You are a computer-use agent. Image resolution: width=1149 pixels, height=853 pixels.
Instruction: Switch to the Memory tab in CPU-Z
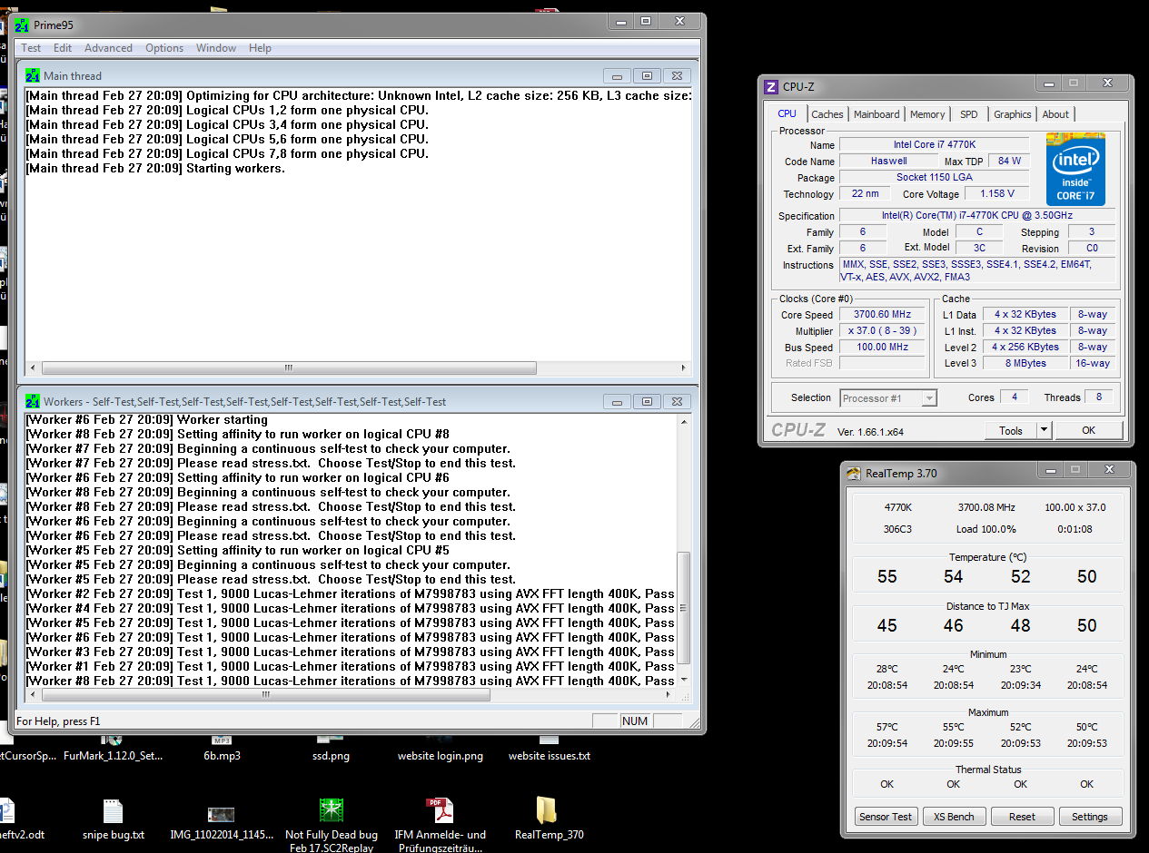(x=927, y=114)
